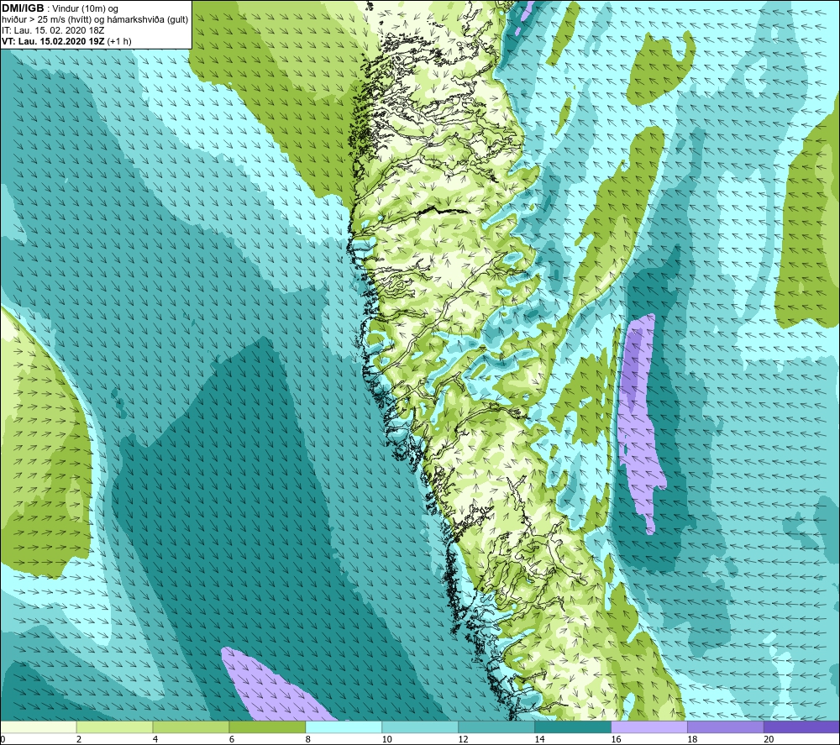The height and width of the screenshot is (745, 840).
Task: Click the '18' legend scale label
Action: 693,739
